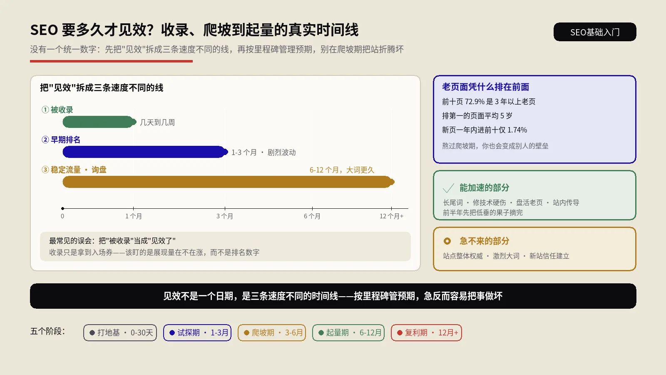
Task: Click the line 前十页 72.9% 是 3 年以上老页
Action: [489, 101]
